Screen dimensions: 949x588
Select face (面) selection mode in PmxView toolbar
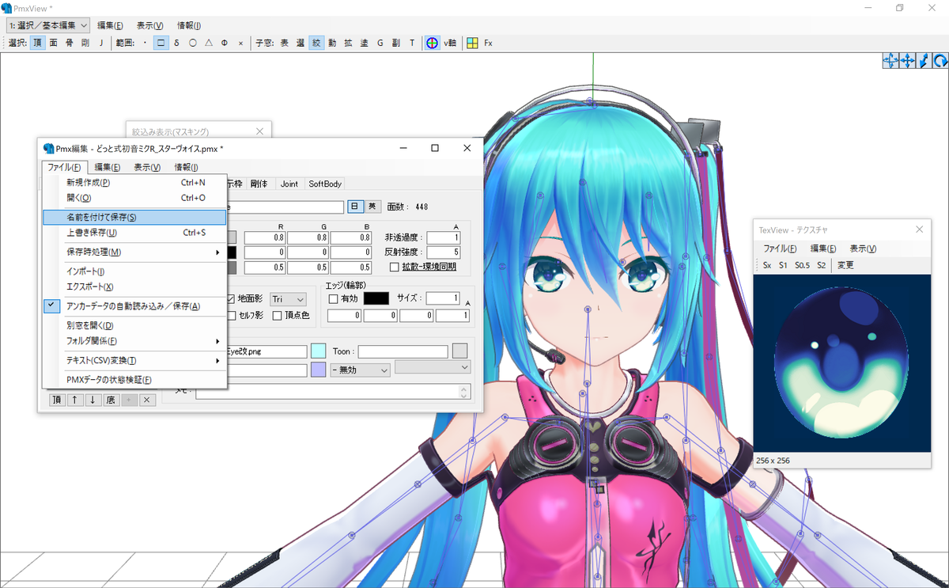[x=54, y=43]
